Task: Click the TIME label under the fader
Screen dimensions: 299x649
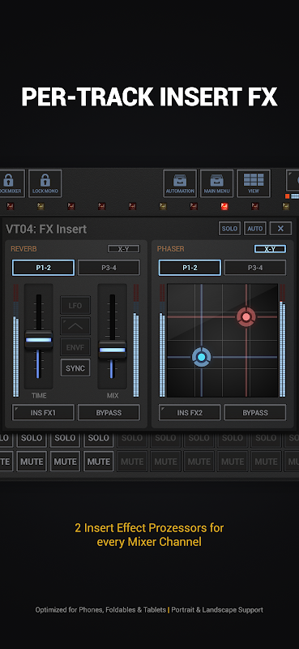Action: [x=39, y=396]
